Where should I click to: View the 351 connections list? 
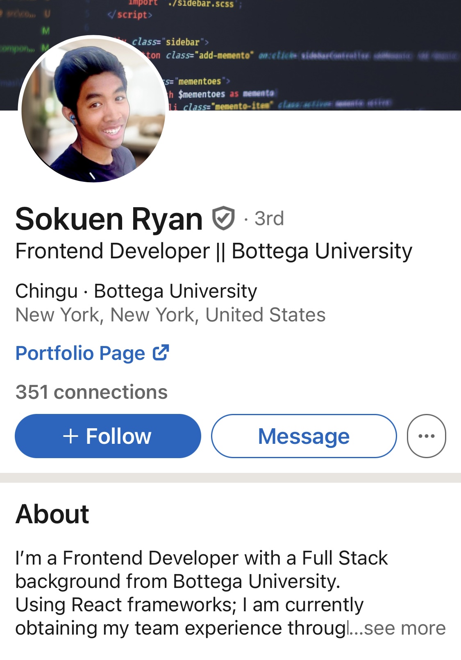point(91,392)
